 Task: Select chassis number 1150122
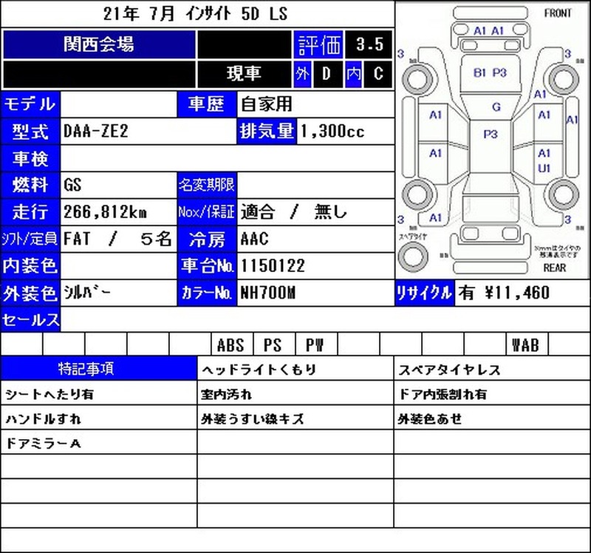coord(273,266)
